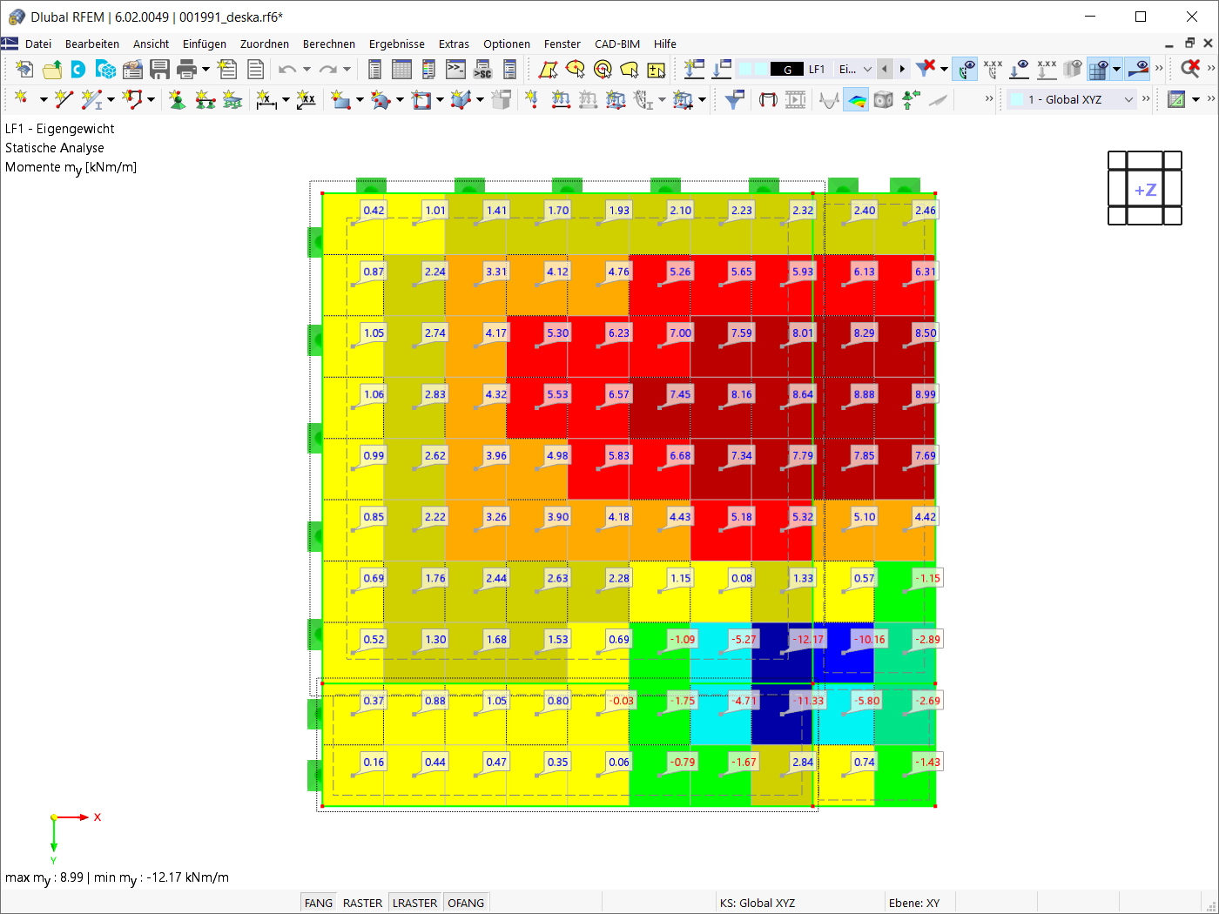Click the result value label -12.17
1219x914 pixels.
(808, 639)
